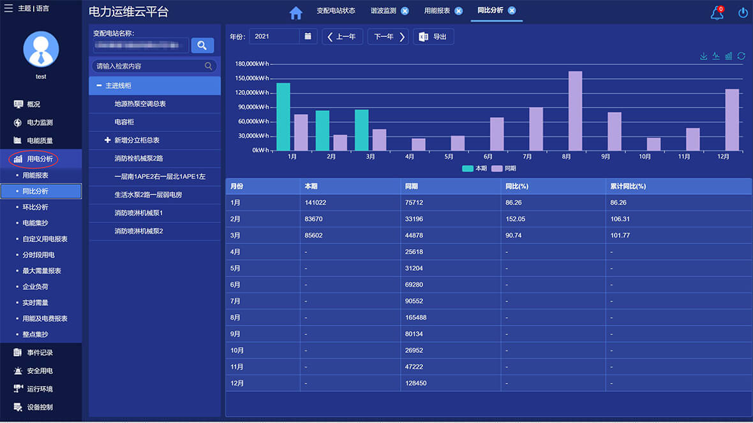Switch to the 谐波监测 tab
The image size is (753, 423).
click(x=383, y=11)
